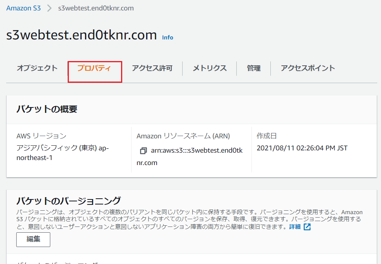Open the 管理 tab
The width and height of the screenshot is (381, 264).
pos(253,68)
